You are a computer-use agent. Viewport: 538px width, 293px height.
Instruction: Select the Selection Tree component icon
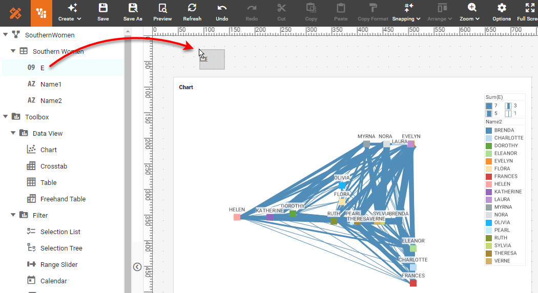[x=31, y=248]
